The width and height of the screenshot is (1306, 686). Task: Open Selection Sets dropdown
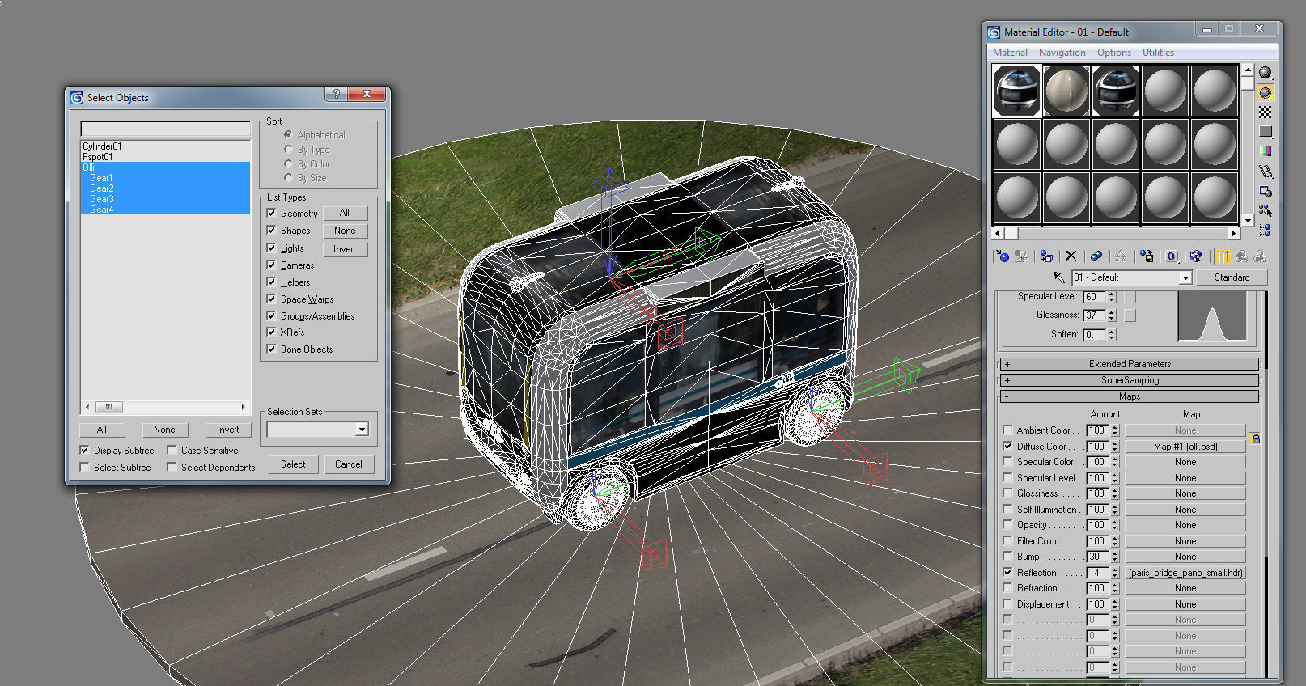pyautogui.click(x=362, y=430)
